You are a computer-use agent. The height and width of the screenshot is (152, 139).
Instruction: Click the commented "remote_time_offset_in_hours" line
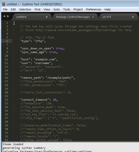point(50,129)
